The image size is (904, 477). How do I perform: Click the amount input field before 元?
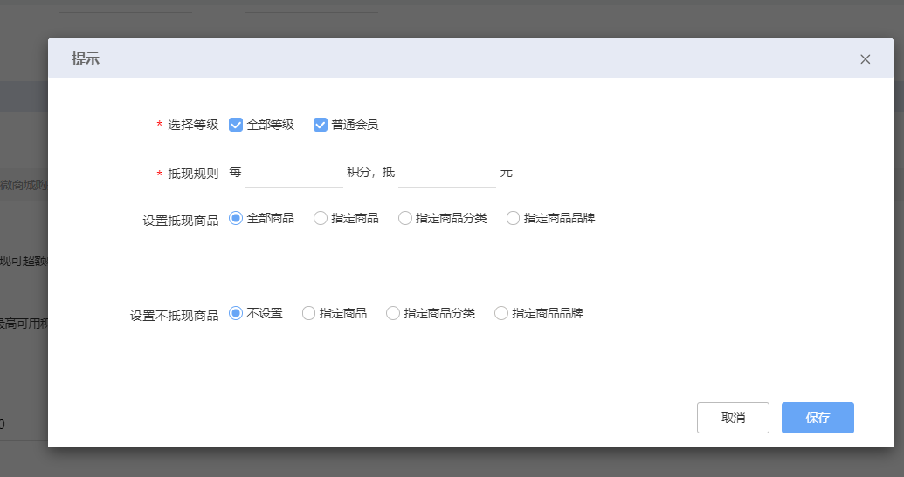[x=447, y=173]
